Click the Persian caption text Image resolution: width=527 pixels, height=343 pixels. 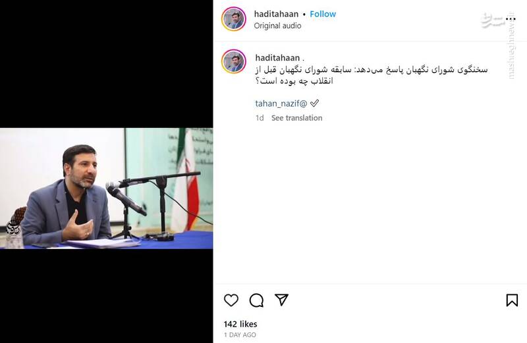pyautogui.click(x=371, y=75)
